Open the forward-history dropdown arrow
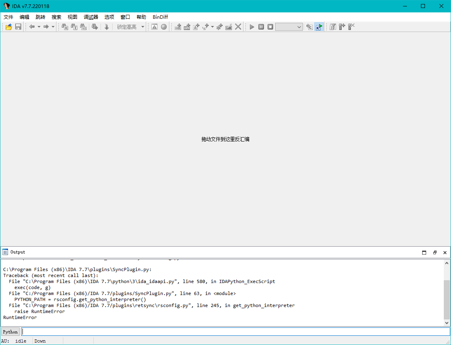 click(53, 27)
